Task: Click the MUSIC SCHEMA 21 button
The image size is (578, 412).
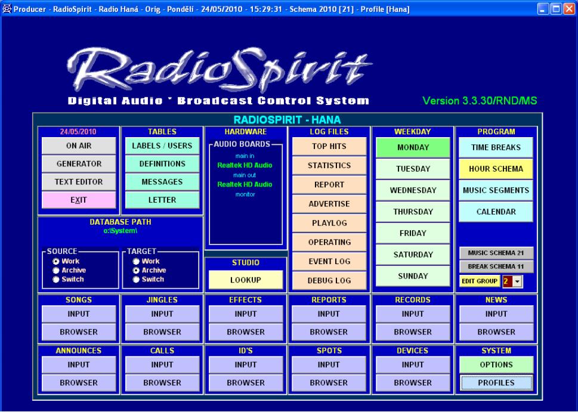Action: 496,253
